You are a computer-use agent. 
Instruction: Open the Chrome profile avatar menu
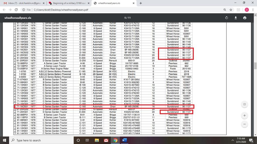246,10
